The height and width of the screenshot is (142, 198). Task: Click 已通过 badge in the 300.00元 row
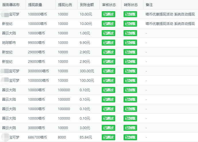108,71
